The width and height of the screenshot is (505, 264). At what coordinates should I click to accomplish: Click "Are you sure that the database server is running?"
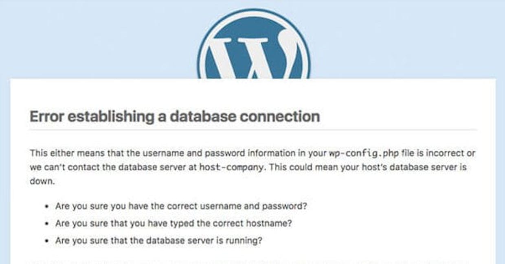pyautogui.click(x=159, y=240)
